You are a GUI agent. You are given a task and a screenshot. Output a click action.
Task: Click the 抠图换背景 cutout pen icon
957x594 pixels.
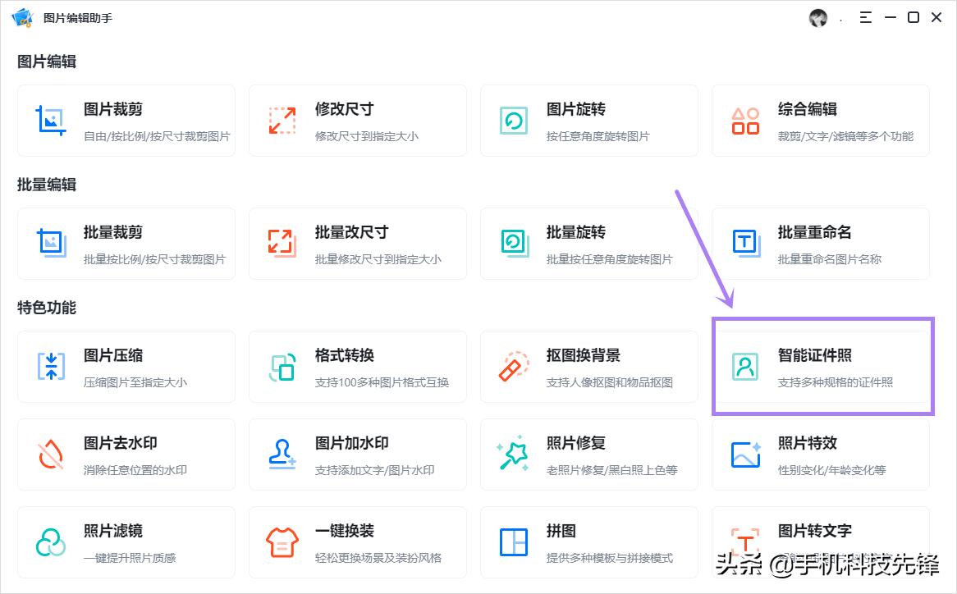tap(513, 367)
